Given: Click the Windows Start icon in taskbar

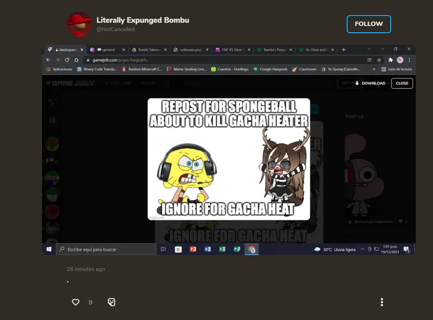Looking at the screenshot, I should (x=49, y=249).
